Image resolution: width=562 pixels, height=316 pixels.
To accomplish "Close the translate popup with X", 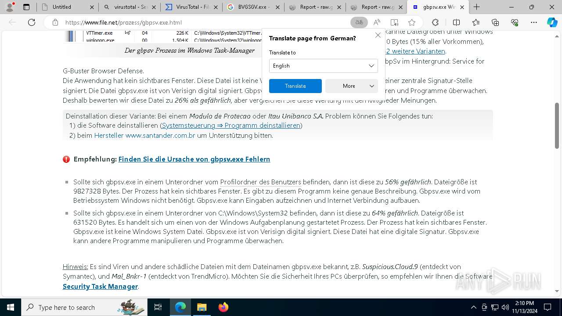I will 378,35.
